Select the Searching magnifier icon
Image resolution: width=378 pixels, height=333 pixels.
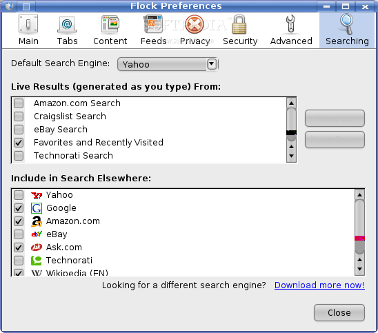click(347, 24)
